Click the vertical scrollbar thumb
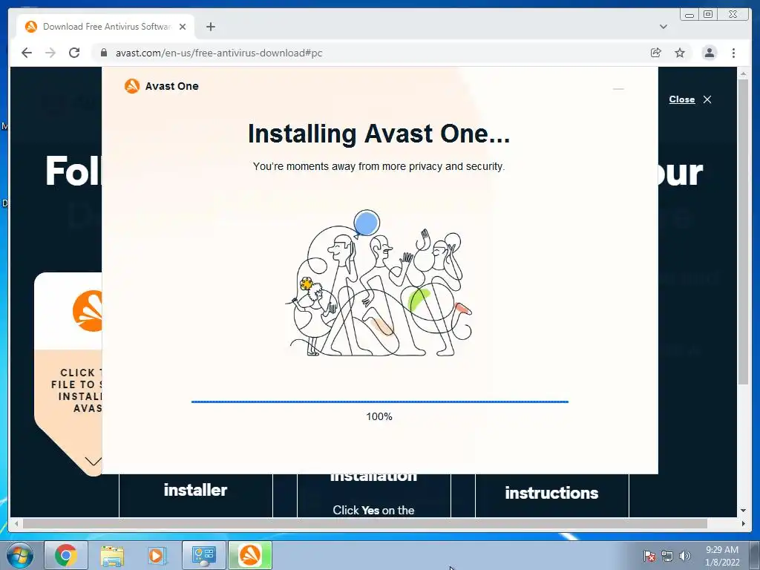Screen dimensions: 760x570 pos(743,232)
